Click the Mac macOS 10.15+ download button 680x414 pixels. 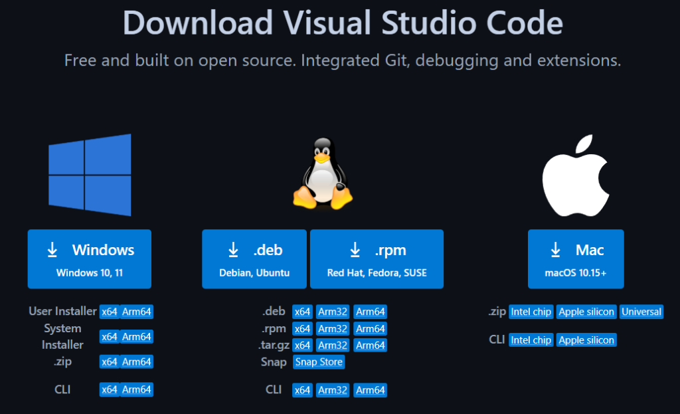pos(576,259)
